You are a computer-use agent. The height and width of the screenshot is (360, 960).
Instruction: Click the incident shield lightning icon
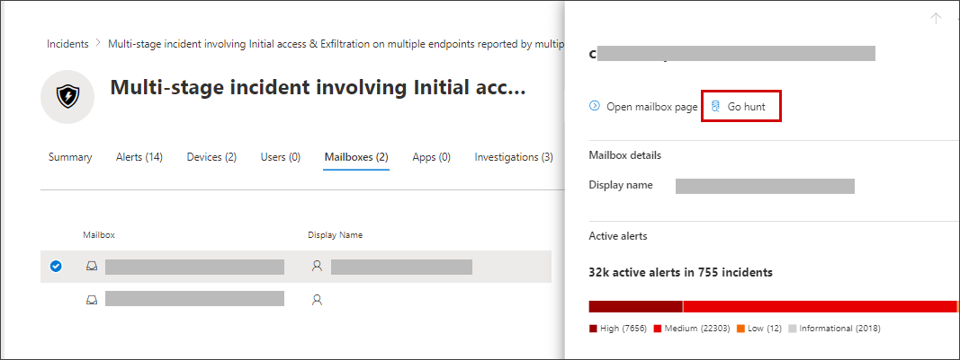67,98
